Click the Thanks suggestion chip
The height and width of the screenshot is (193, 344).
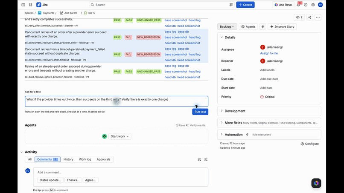point(73,180)
